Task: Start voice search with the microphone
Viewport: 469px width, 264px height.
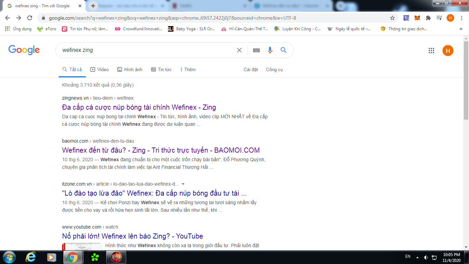Action: pos(270,50)
